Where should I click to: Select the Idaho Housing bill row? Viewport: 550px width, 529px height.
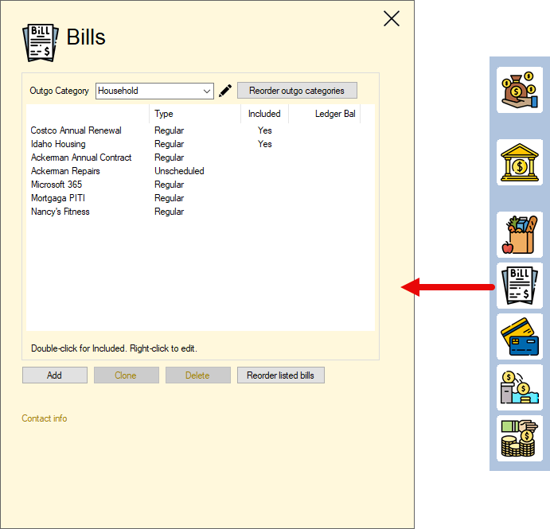tap(201, 144)
